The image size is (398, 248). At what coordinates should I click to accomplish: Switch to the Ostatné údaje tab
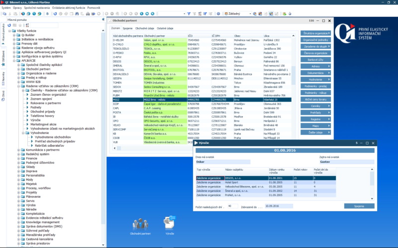point(165,28)
